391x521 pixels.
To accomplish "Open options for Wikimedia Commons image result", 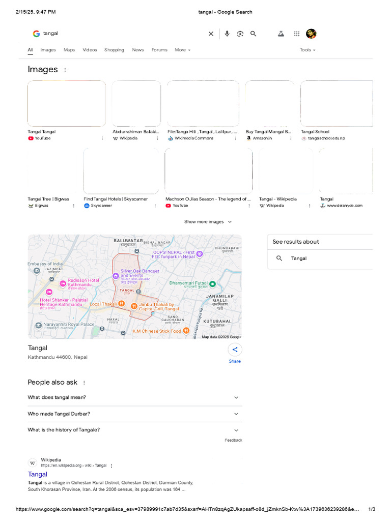I will [x=236, y=138].
